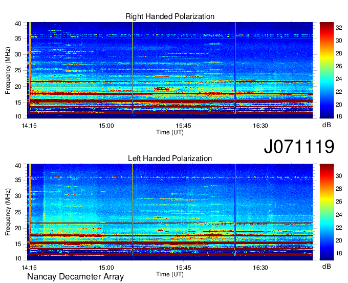Click the 14:15 tick on bottom plot
This screenshot has height=283, width=348.
click(29, 268)
